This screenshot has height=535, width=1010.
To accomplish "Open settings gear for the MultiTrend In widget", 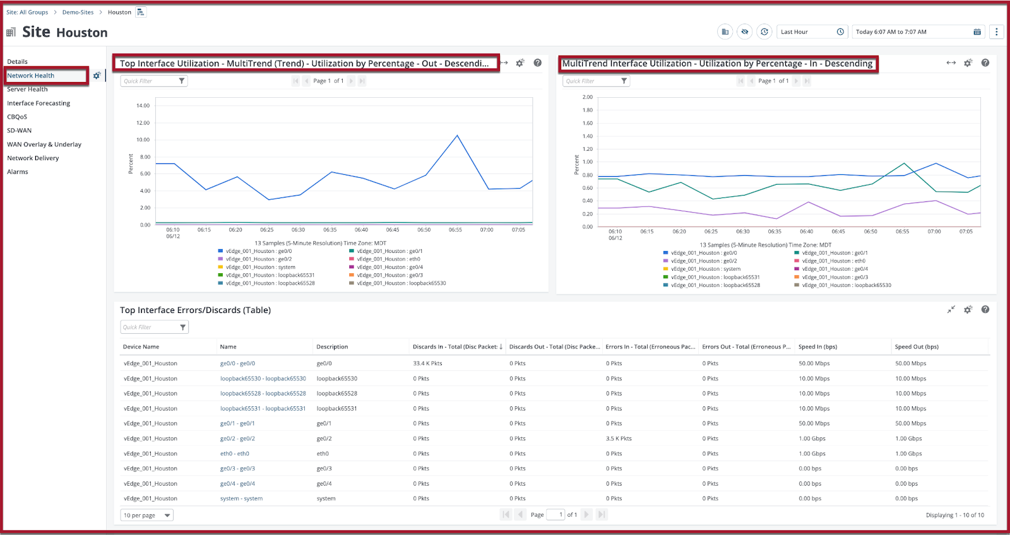I will click(968, 63).
